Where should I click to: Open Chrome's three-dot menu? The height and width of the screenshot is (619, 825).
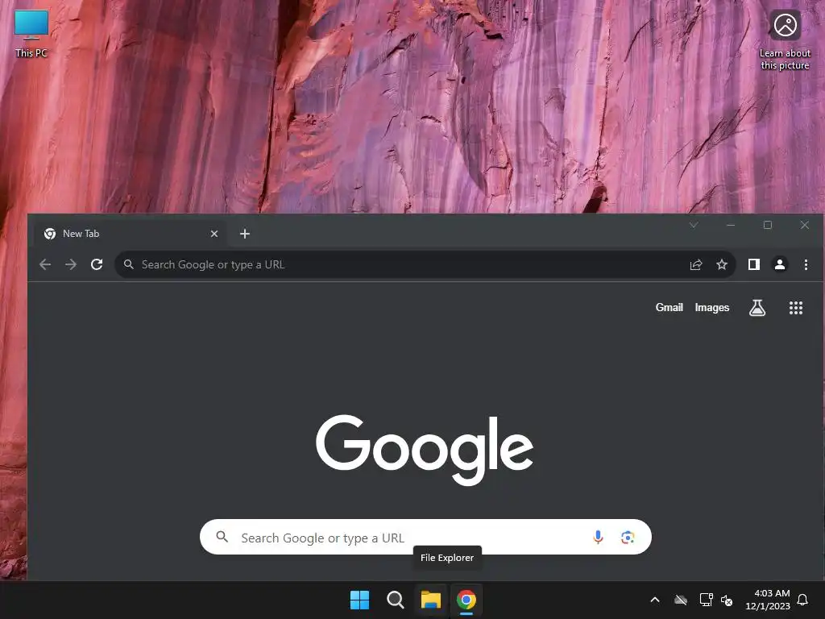[x=806, y=264]
